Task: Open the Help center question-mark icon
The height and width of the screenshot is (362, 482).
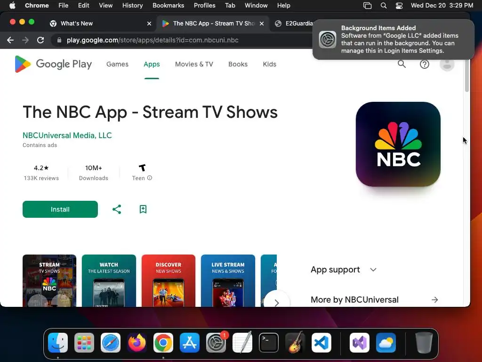Action: pyautogui.click(x=424, y=64)
